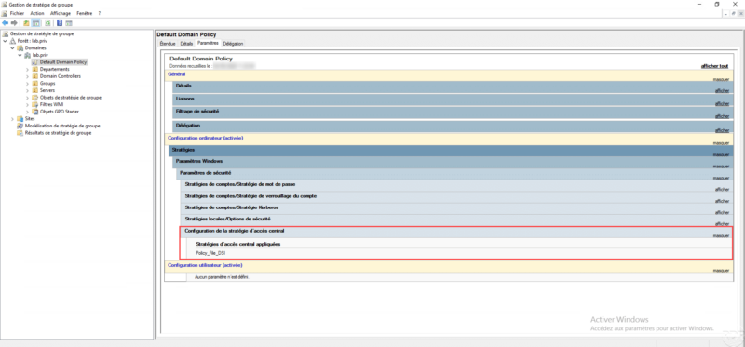Click the root Gestion de stratégie de groupe icon
The width and height of the screenshot is (745, 347).
coord(6,33)
